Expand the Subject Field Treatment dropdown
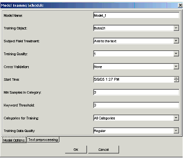The image size is (183, 159). [x=176, y=41]
